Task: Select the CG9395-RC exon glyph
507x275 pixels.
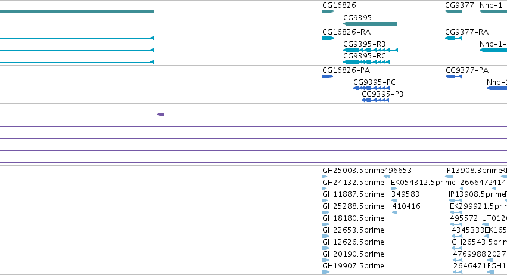Action: coord(366,62)
